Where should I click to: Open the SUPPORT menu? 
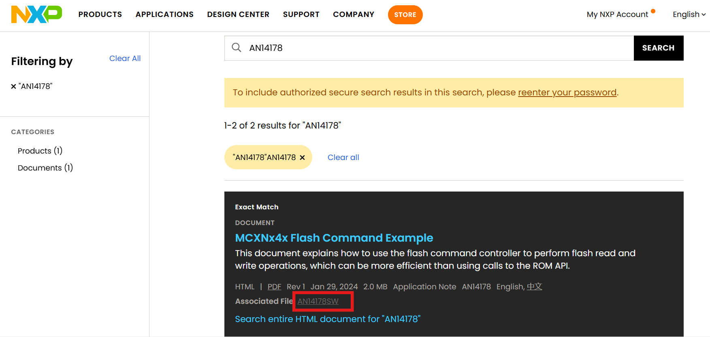[301, 14]
